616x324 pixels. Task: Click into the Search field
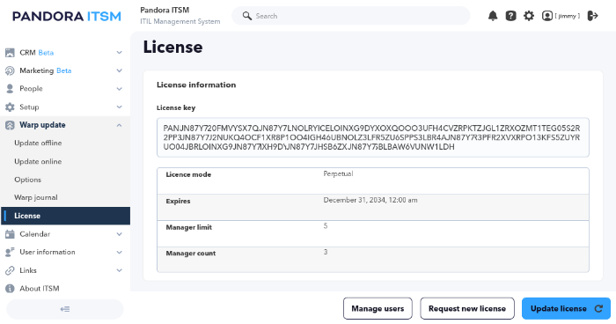(351, 16)
